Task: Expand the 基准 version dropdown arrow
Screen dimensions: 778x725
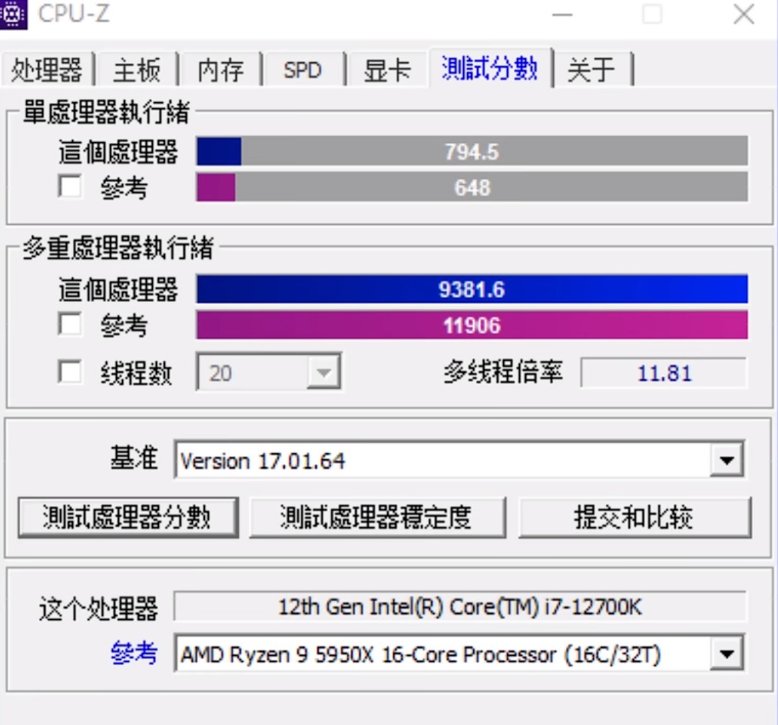Action: 727,460
